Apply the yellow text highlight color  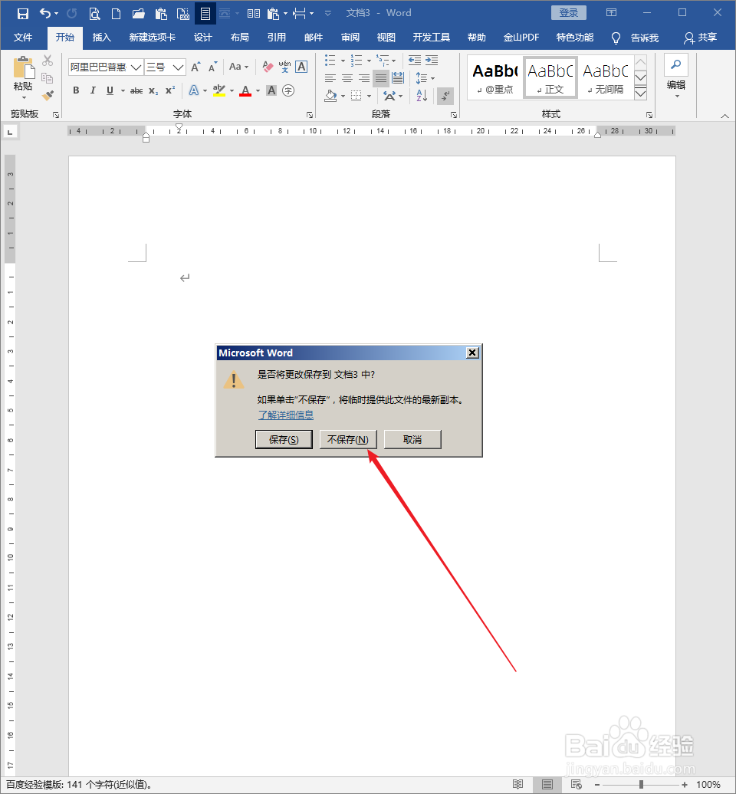coord(219,91)
